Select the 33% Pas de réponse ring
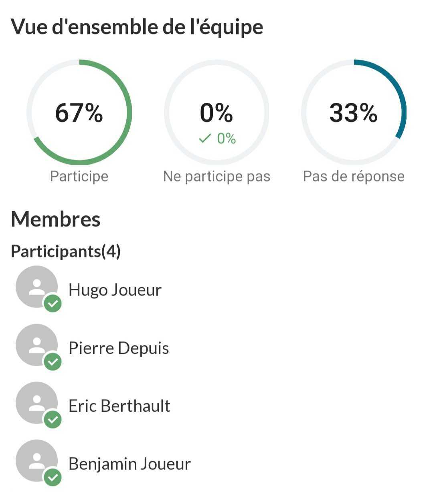 [x=354, y=112]
